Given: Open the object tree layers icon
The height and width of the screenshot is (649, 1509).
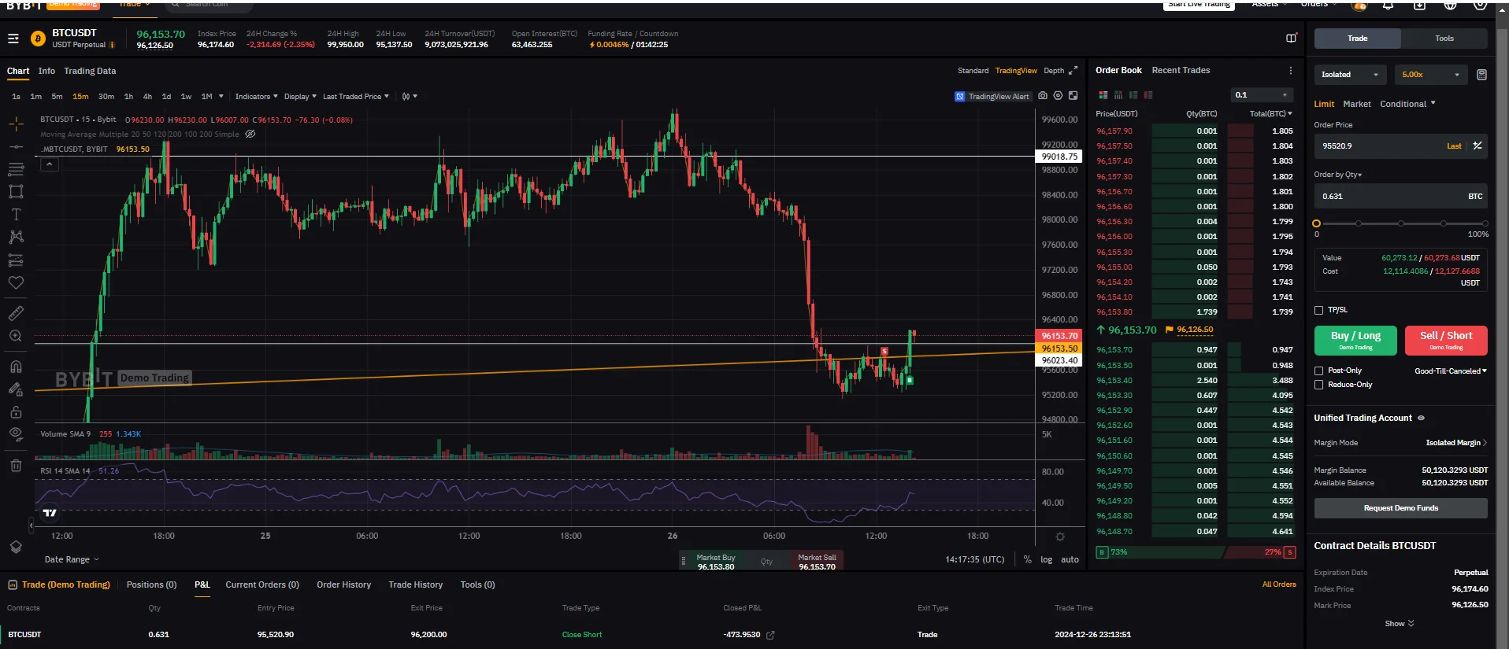Looking at the screenshot, I should (x=16, y=547).
